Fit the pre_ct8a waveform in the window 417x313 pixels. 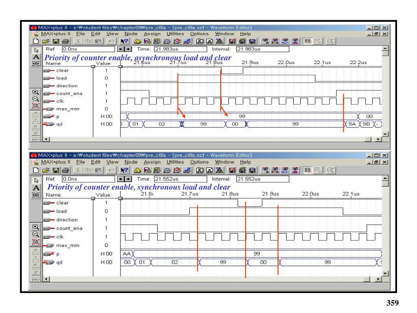point(36,106)
